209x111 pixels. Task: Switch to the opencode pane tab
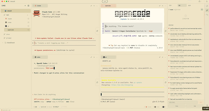click(108, 6)
